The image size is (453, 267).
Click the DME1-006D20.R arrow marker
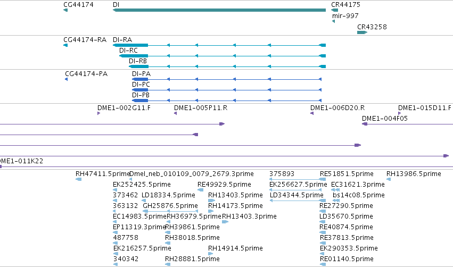312,113
